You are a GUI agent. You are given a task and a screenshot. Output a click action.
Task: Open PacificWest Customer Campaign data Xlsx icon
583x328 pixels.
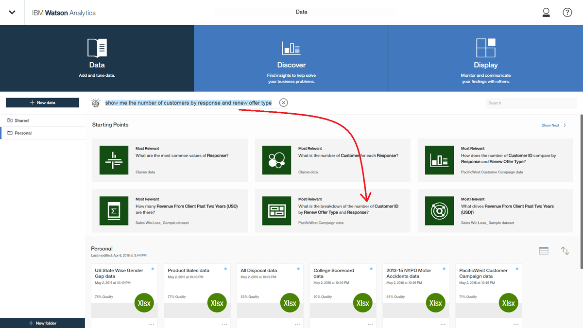coord(508,303)
